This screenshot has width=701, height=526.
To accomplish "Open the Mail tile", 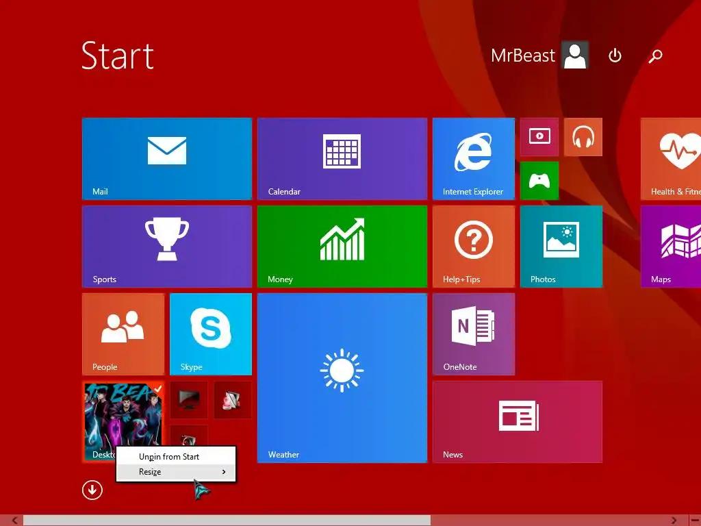I will click(x=167, y=159).
